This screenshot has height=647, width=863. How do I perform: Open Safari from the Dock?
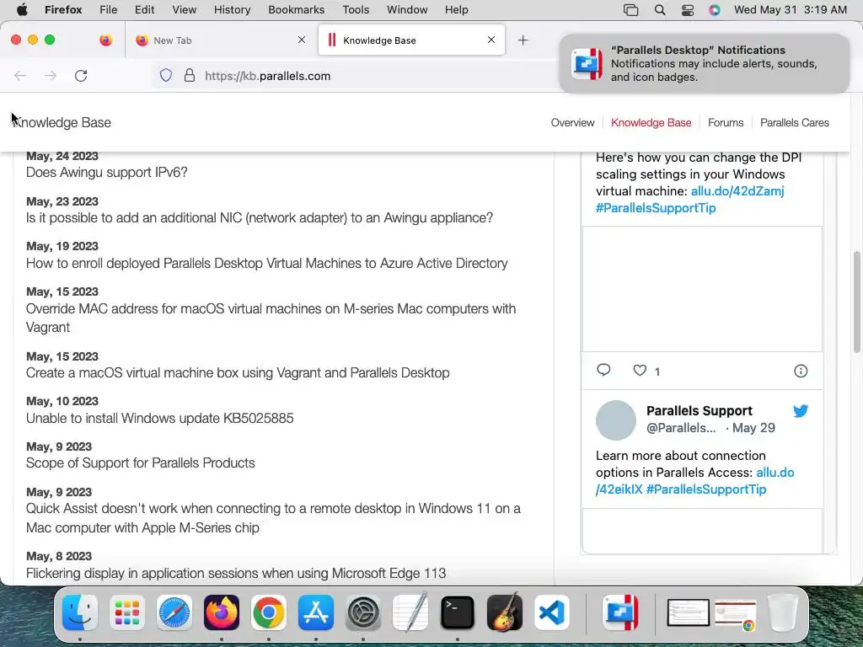[174, 612]
